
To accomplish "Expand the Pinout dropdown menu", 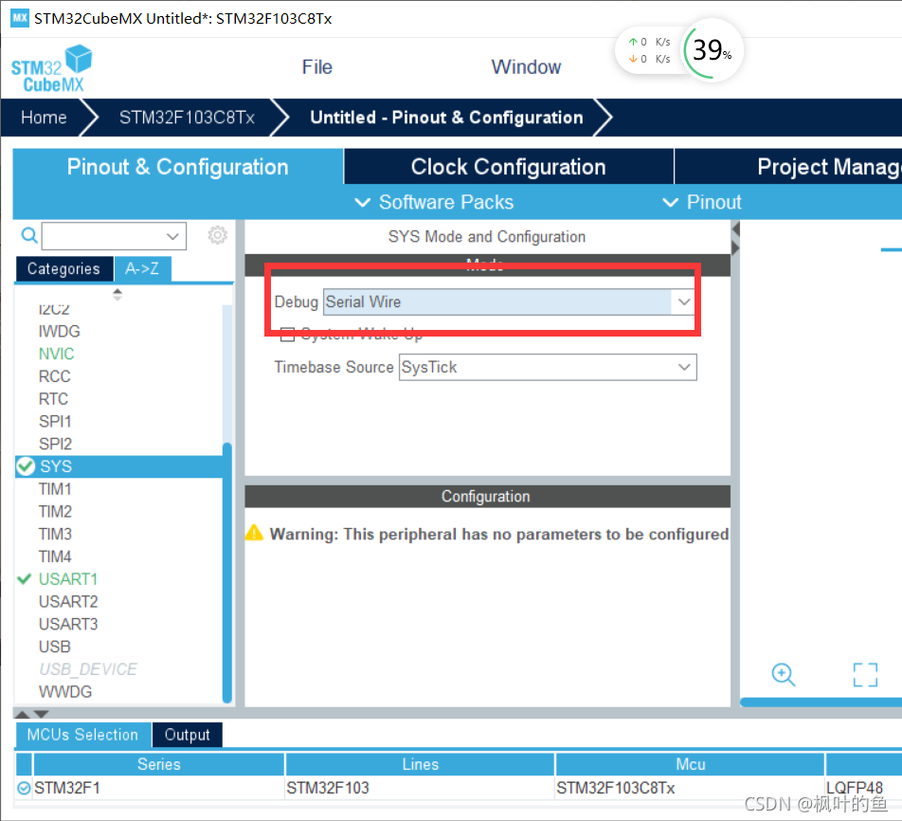I will 702,203.
